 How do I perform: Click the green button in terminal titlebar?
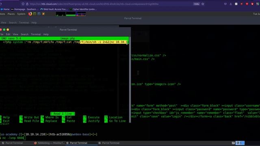[x=4, y=30]
